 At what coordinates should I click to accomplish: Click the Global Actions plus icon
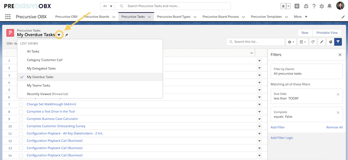coord(297,6)
